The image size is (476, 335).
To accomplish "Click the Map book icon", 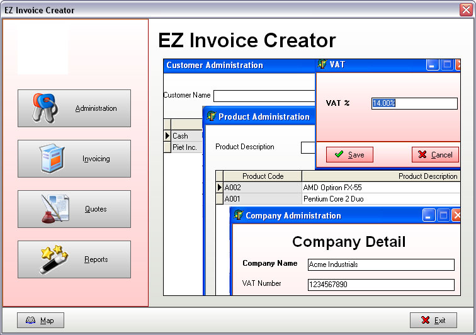I will pos(31,321).
